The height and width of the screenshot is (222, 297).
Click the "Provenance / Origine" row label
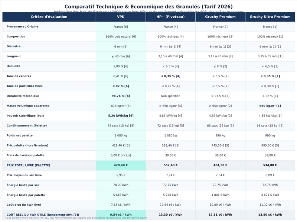point(22,27)
